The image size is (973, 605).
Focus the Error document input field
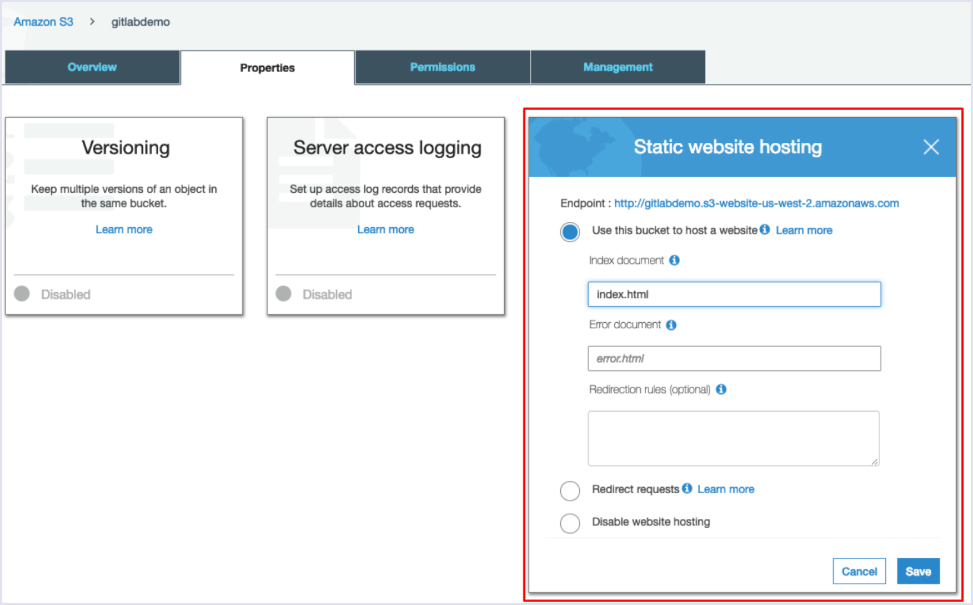734,358
